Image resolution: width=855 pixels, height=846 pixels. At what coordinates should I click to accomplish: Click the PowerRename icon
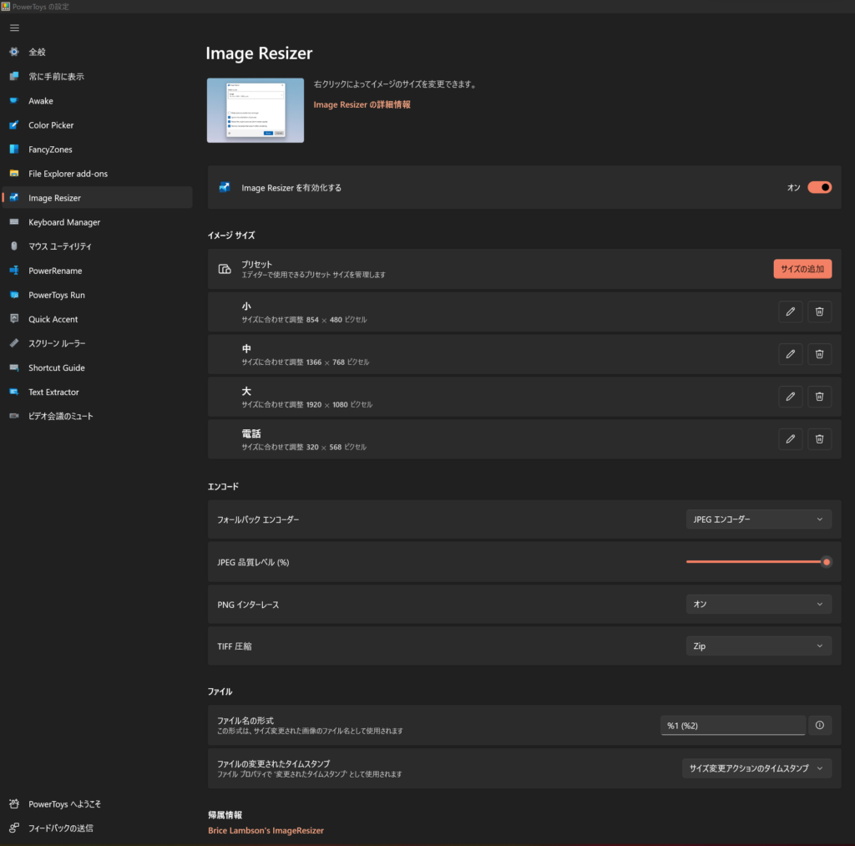click(14, 271)
